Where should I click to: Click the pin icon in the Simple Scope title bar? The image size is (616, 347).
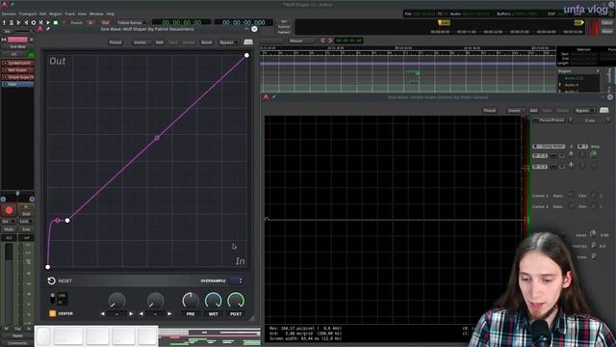click(273, 96)
